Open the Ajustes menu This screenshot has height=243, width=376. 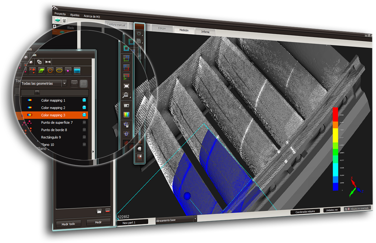pos(75,15)
